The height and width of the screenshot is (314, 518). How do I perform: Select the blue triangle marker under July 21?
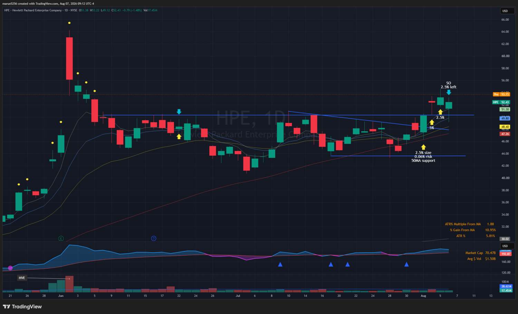[x=348, y=265]
